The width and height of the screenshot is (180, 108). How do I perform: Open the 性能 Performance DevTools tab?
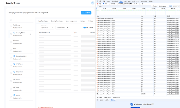coord(125,1)
